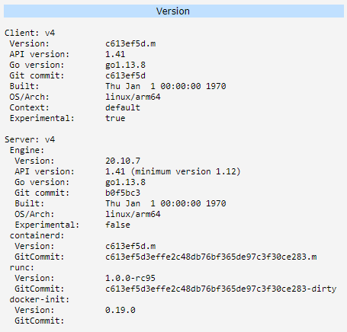
Task: Click the Client Go version go1.13.8
Action: [125, 65]
